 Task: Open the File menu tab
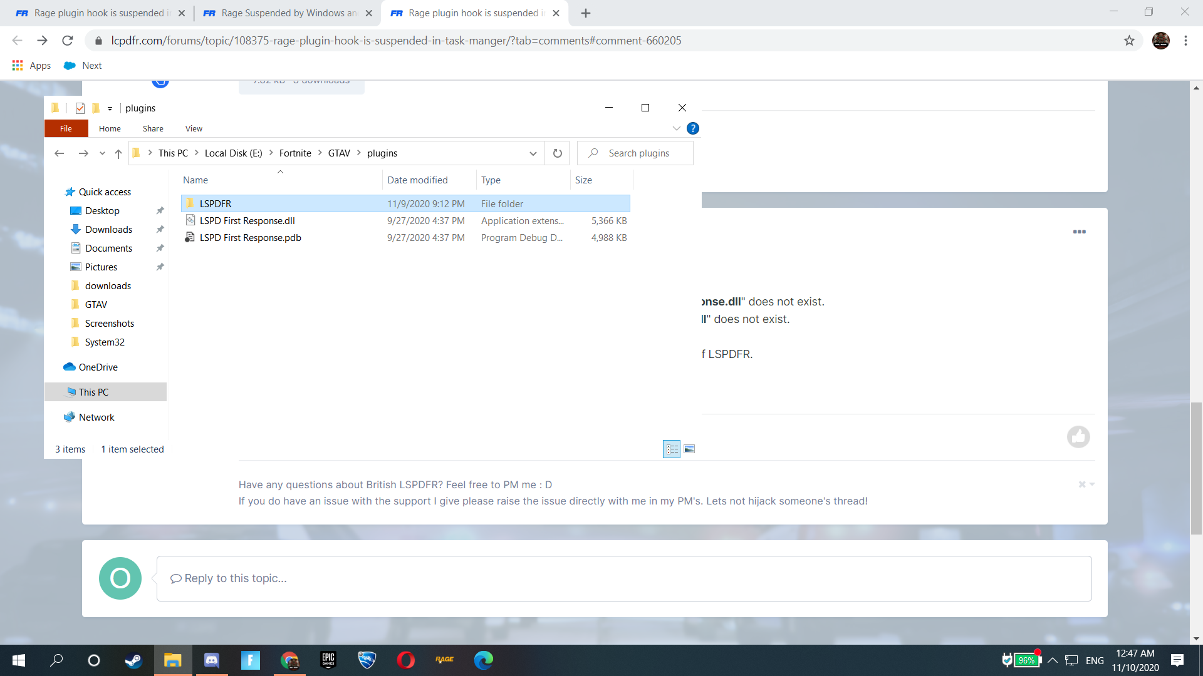click(x=66, y=128)
